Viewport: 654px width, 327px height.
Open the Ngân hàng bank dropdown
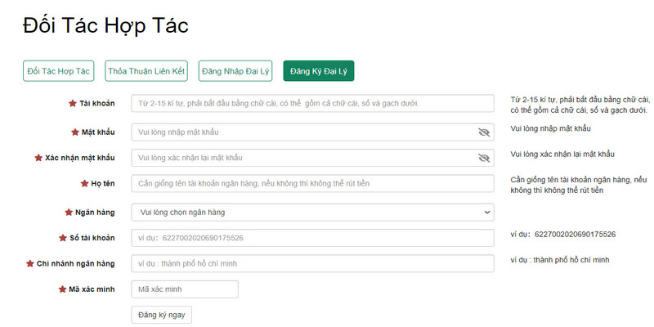pos(312,213)
